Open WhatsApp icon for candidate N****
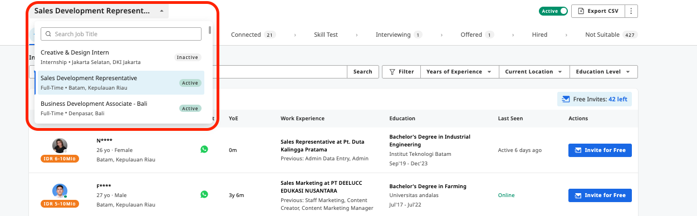697x216 pixels. pos(204,149)
